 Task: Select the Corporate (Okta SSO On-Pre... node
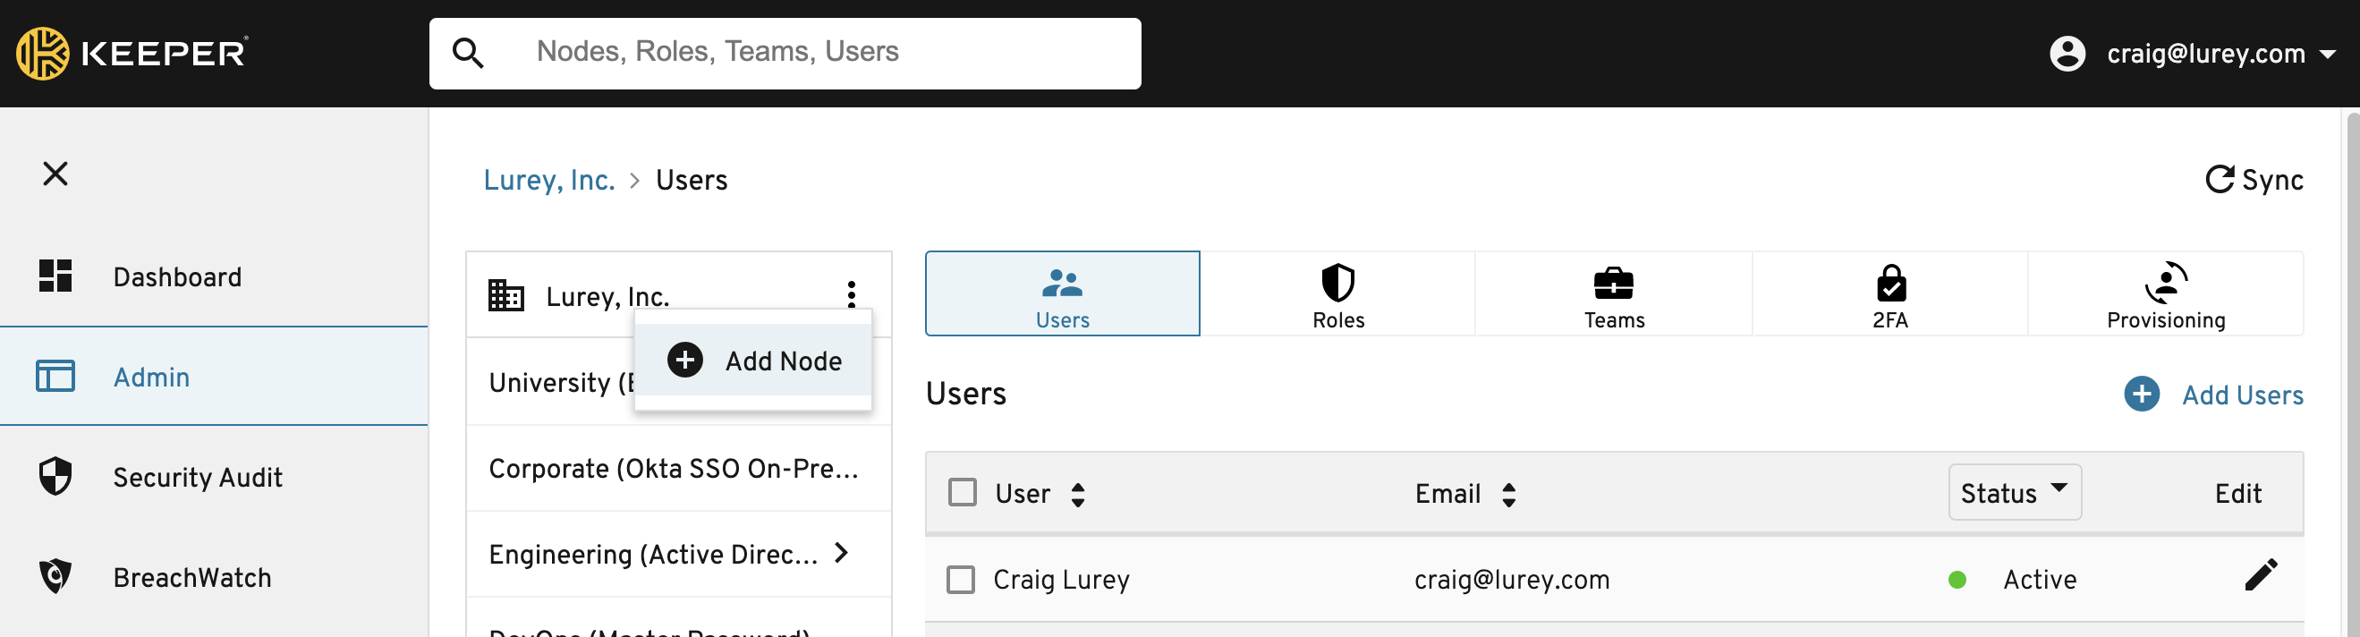(x=675, y=468)
